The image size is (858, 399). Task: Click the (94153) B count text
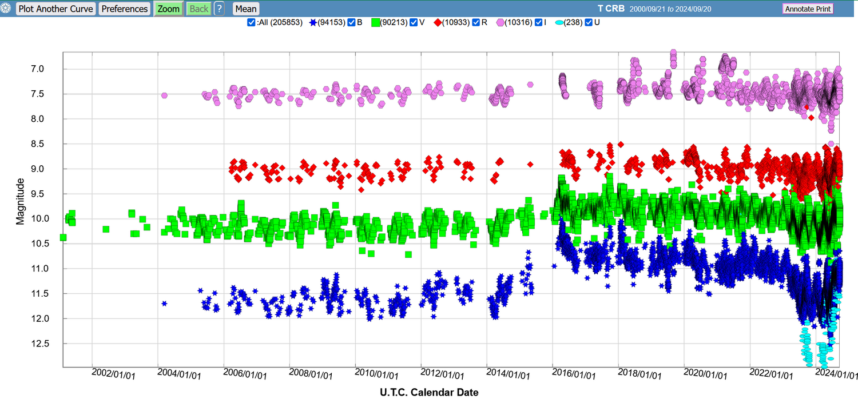pyautogui.click(x=331, y=23)
